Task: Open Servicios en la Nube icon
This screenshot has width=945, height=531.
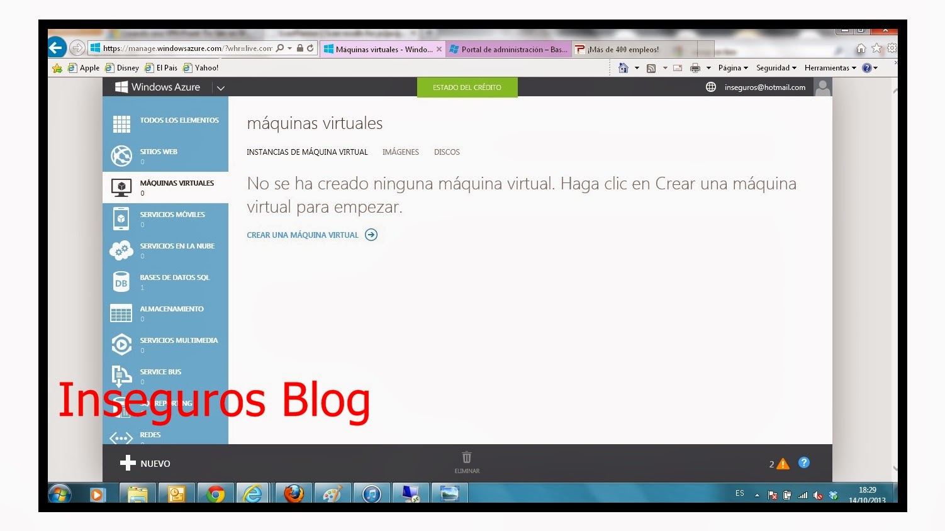Action: tap(121, 250)
